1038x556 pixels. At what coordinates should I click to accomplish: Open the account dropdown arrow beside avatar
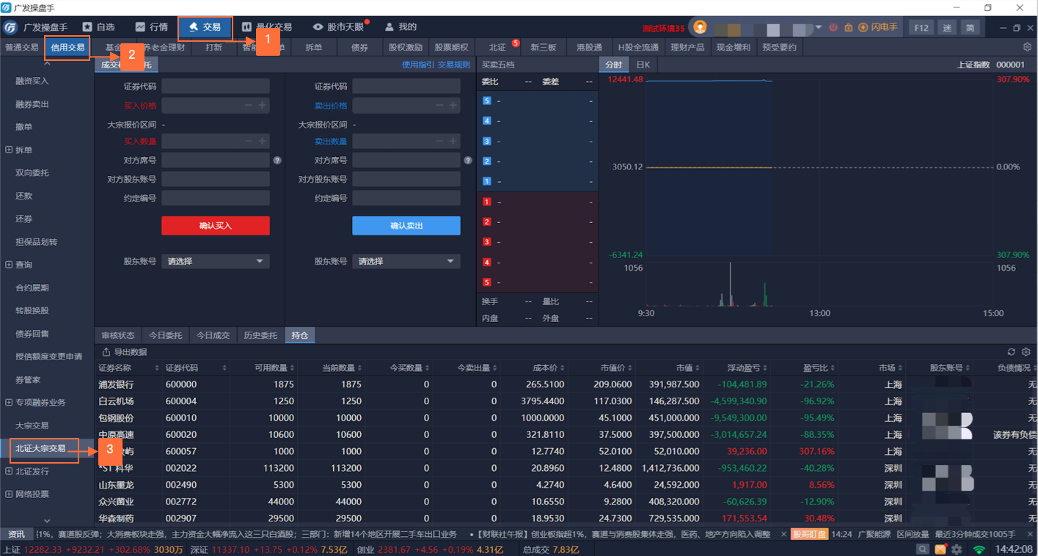(819, 28)
